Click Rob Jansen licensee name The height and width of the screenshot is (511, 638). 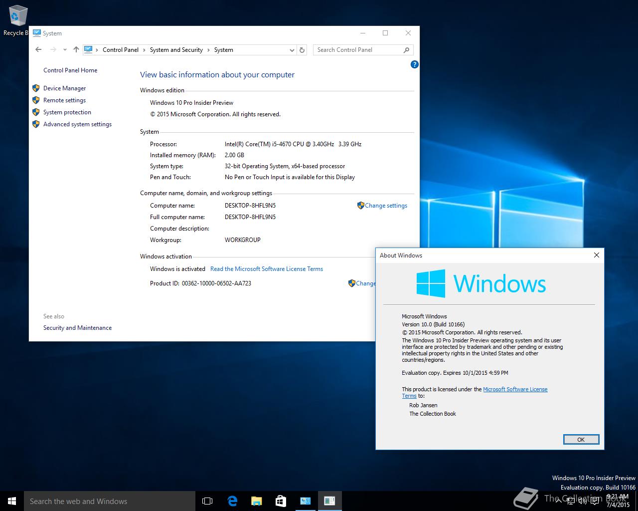click(423, 405)
